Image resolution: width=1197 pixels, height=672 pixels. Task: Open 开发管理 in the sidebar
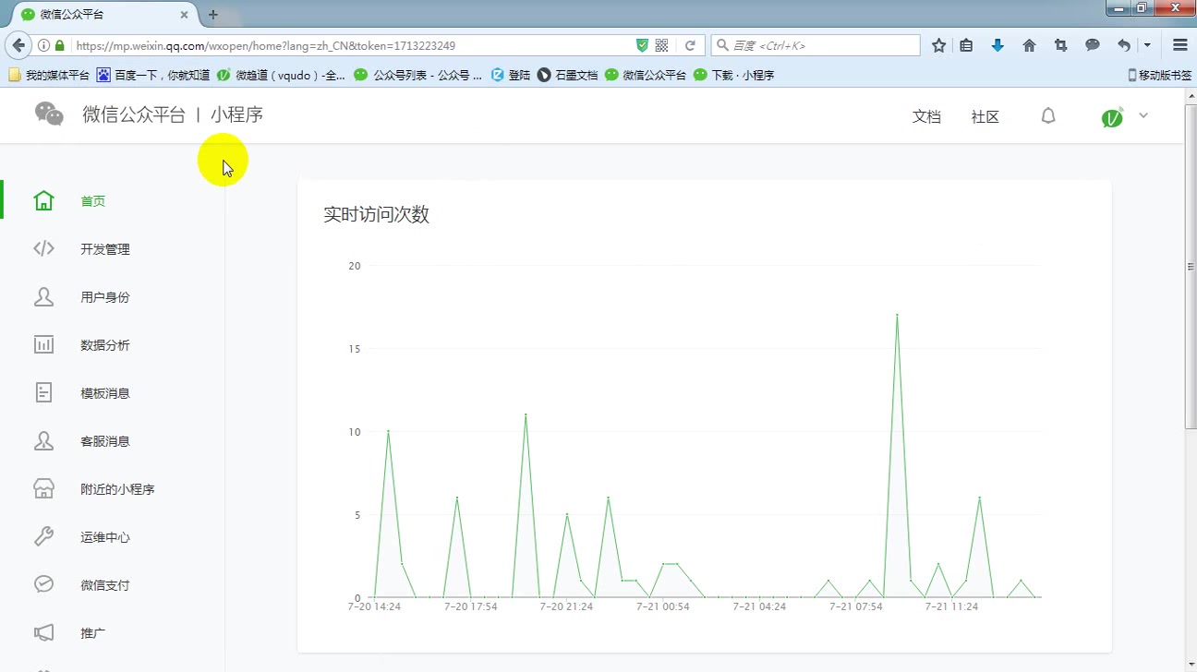105,249
